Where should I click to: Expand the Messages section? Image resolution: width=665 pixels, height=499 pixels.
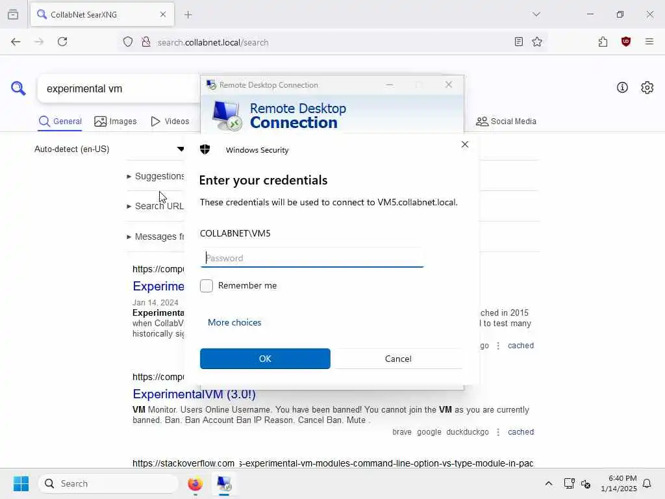[156, 237]
